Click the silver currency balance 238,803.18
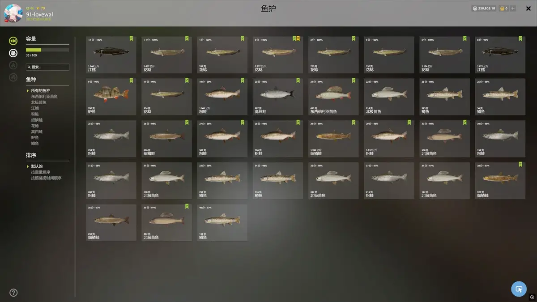 click(x=484, y=8)
